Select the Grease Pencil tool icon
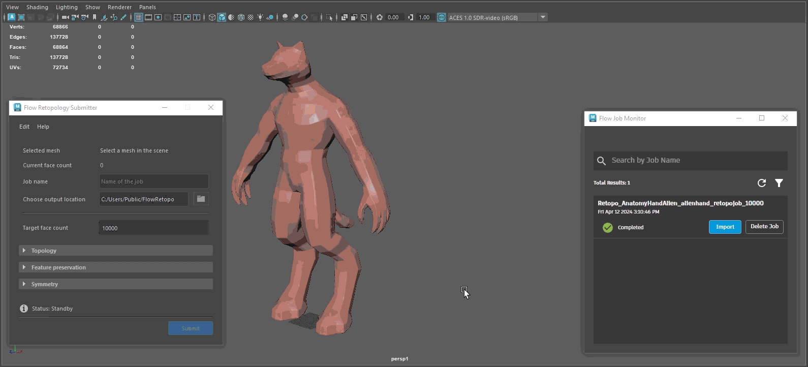This screenshot has width=808, height=367. pos(123,17)
